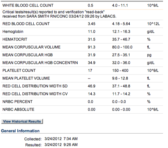Click RED CELL DISTRIBUTION WIDTH SD label
Image resolution: width=168 pixels, height=148 pixels.
(x=35, y=86)
